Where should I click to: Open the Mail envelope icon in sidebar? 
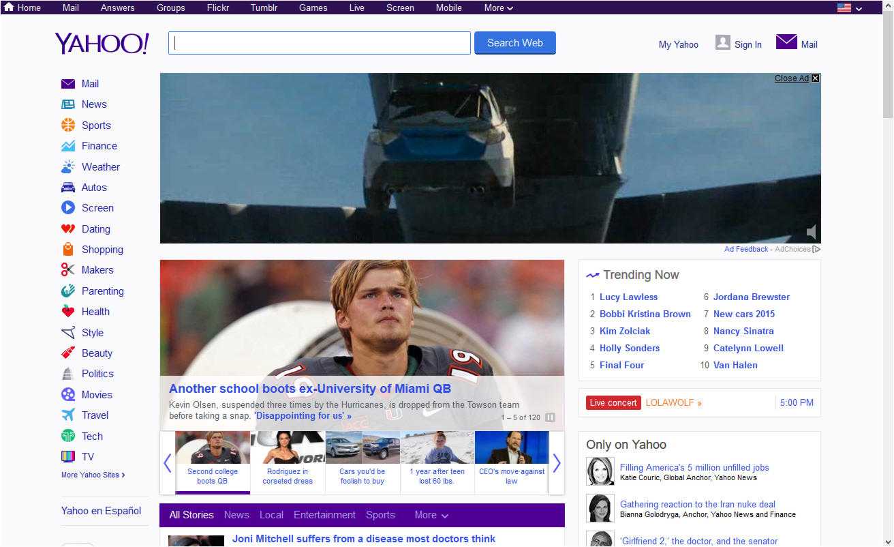68,84
